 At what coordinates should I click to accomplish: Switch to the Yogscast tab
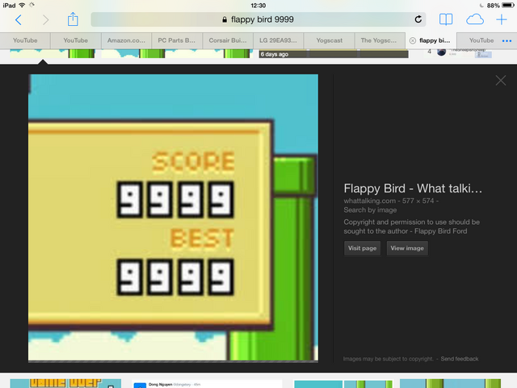click(x=329, y=40)
